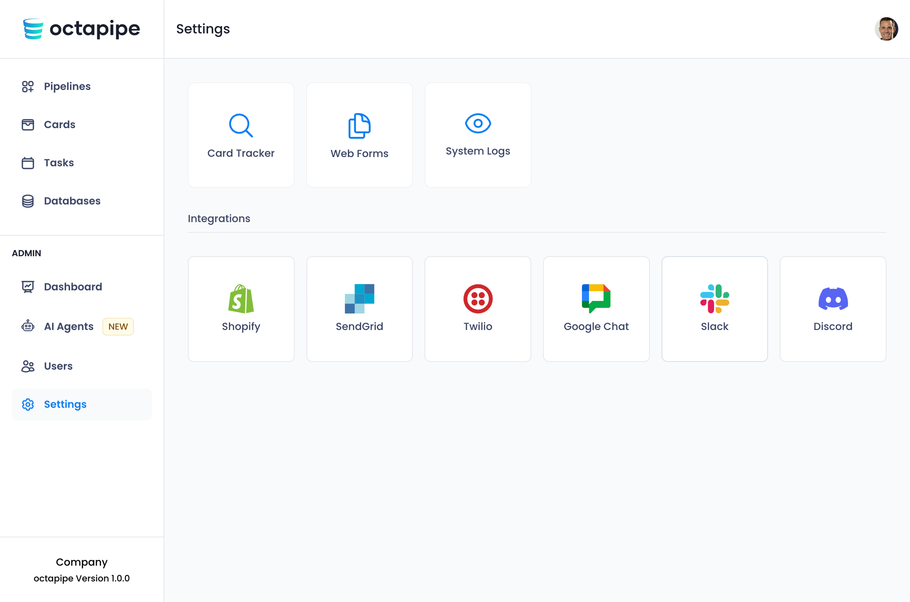Click the AI Agents robot icon
This screenshot has height=602, width=910.
(x=28, y=326)
